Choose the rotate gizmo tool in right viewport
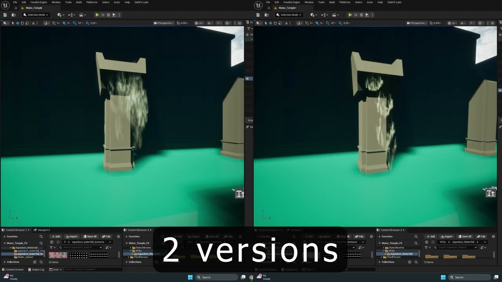Image resolution: width=502 pixels, height=282 pixels. [x=275, y=23]
